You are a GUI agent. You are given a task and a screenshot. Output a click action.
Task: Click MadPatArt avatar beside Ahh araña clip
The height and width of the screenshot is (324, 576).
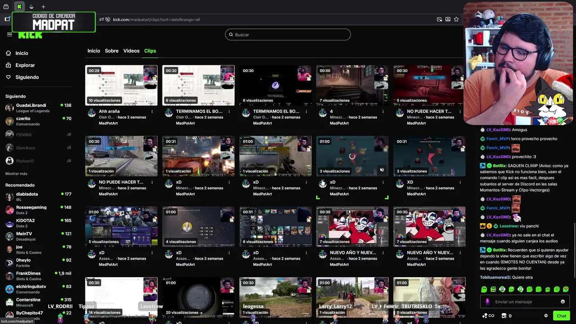pyautogui.click(x=92, y=113)
